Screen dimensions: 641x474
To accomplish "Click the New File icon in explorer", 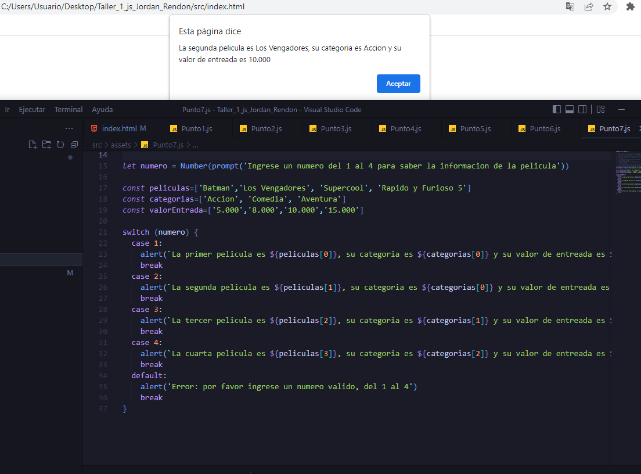I will coord(33,145).
